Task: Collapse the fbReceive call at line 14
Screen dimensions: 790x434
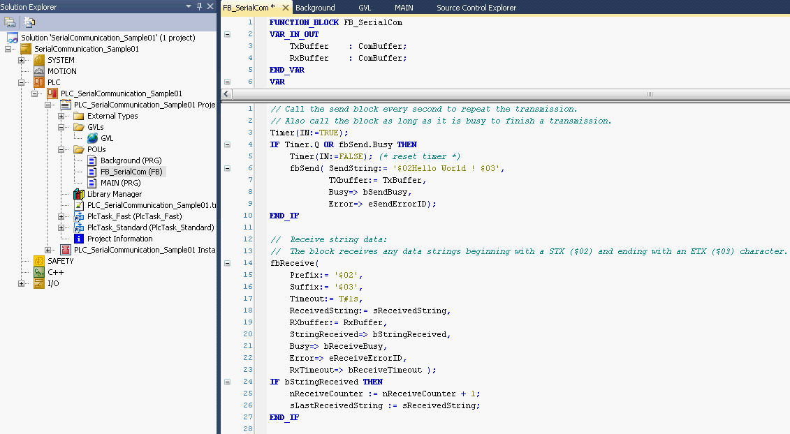Action: 227,263
